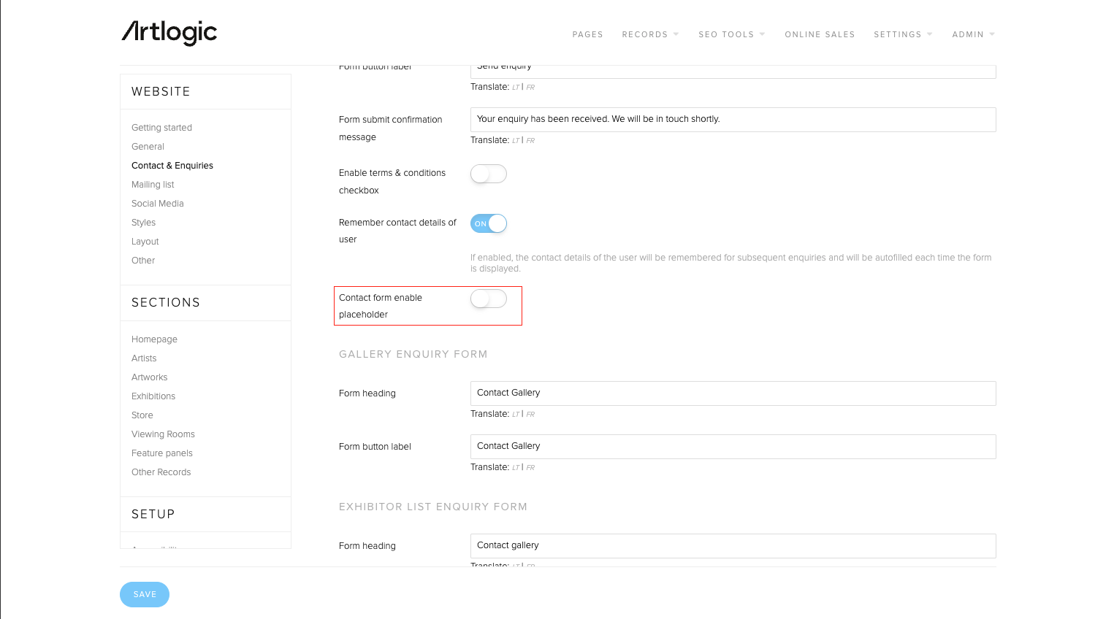Click LT translation for confirmation message
1114x619 pixels.
[516, 141]
